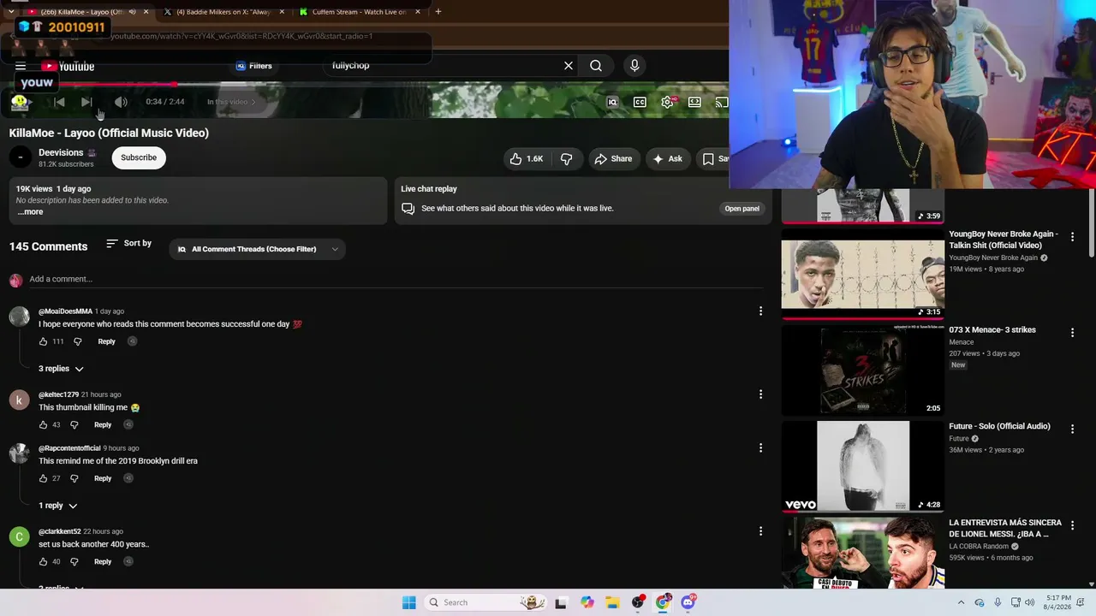Open Copilot from the taskbar
This screenshot has width=1096, height=616.
point(587,602)
